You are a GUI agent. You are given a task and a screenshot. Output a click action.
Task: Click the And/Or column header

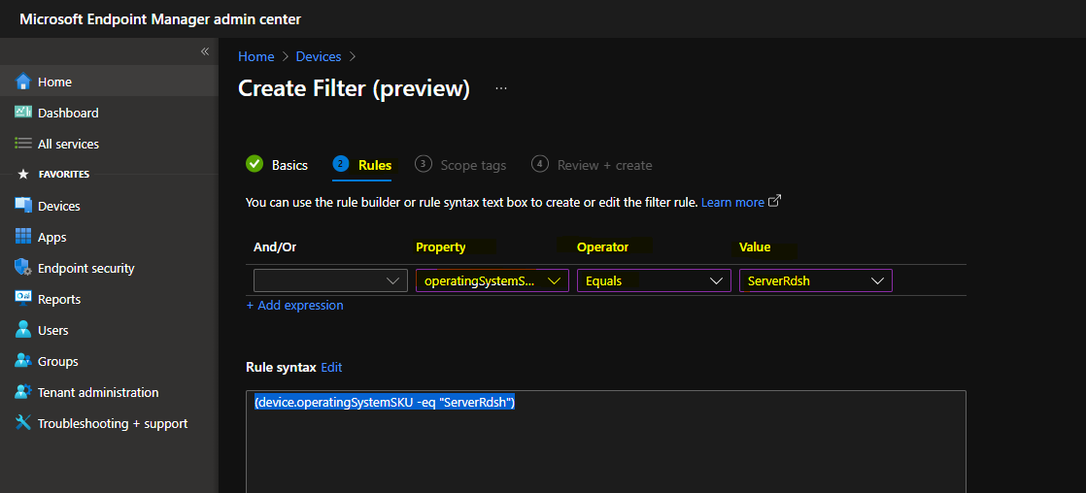pos(276,247)
